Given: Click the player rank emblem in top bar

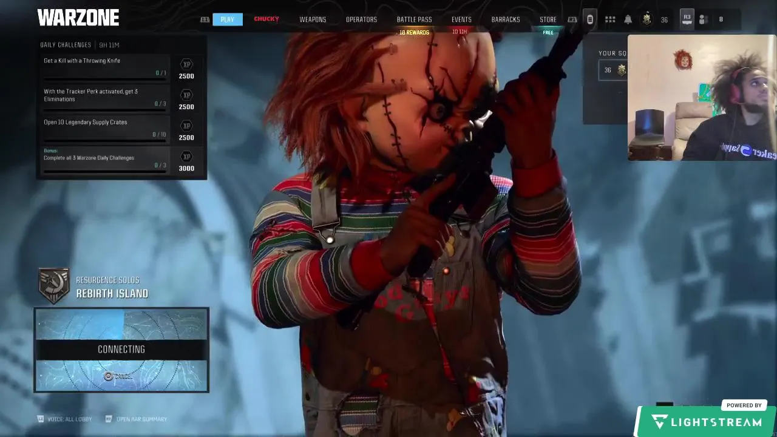Looking at the screenshot, I should [646, 19].
